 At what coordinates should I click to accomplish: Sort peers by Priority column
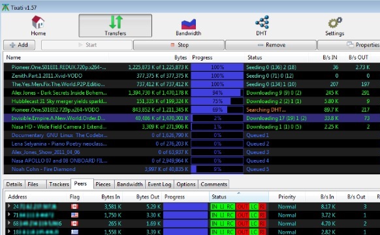coord(287,196)
